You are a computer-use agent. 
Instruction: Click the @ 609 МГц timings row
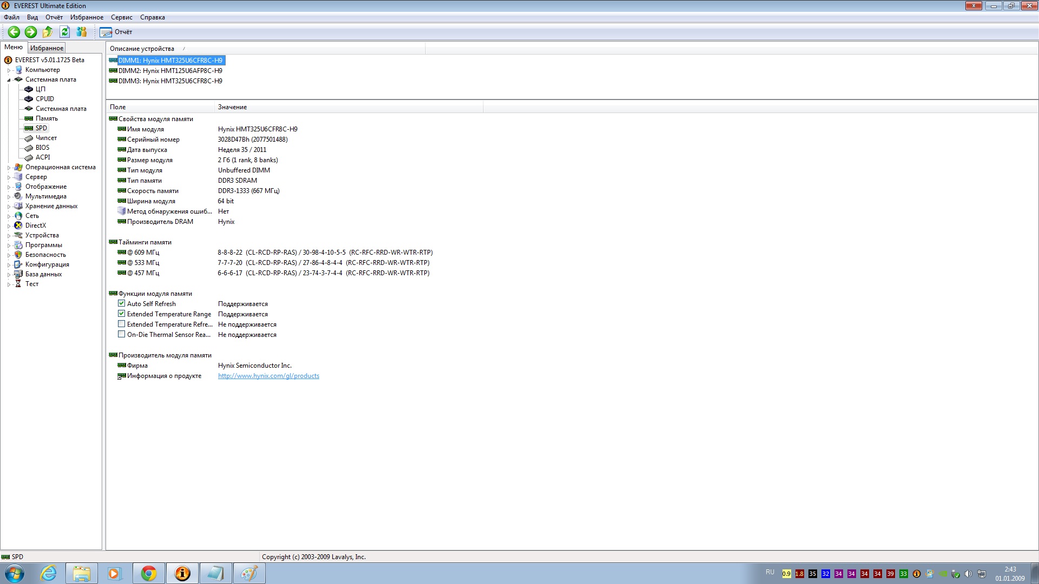click(x=275, y=253)
